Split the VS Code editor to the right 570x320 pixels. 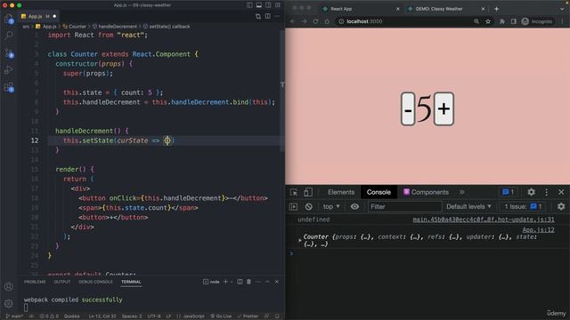pos(267,16)
